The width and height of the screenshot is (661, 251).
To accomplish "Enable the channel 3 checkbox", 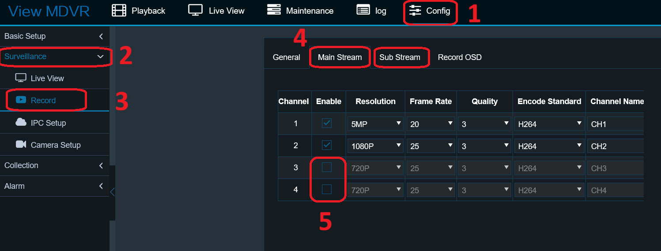I will tap(327, 167).
